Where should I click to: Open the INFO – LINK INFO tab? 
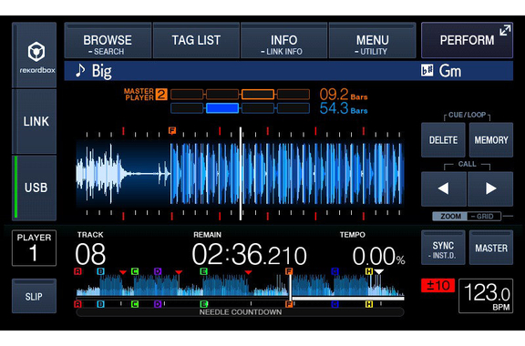coord(284,41)
